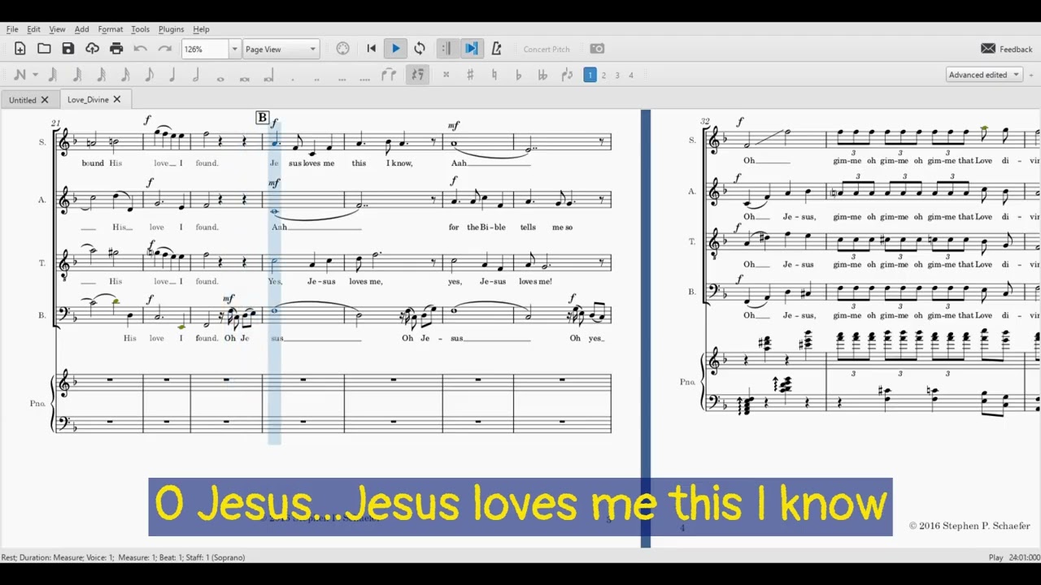Toggle loop playback
The height and width of the screenshot is (585, 1041).
[420, 49]
